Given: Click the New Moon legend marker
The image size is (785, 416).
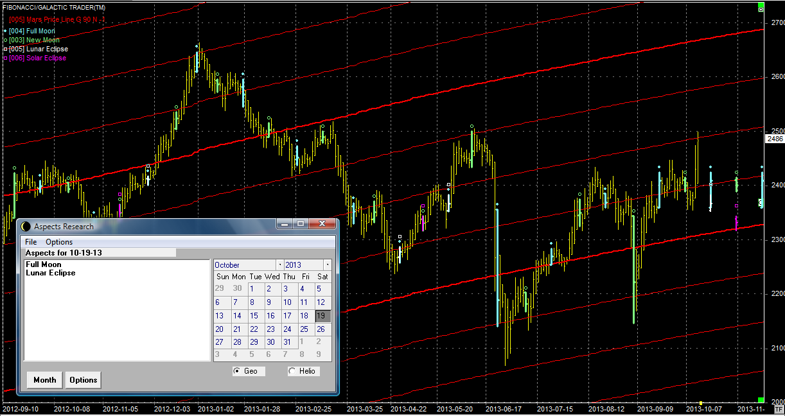Looking at the screenshot, I should tap(5, 40).
